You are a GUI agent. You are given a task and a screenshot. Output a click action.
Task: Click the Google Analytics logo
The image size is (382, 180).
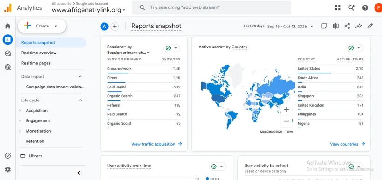(8, 8)
